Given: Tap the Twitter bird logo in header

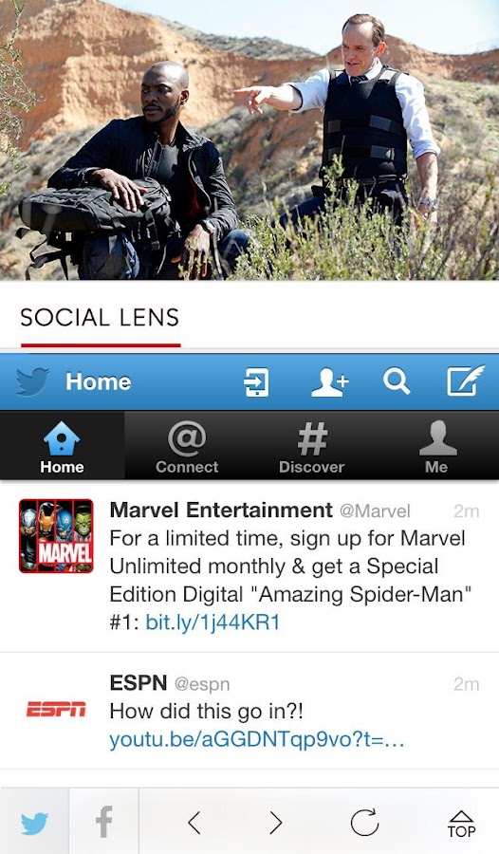Looking at the screenshot, I should click(x=32, y=381).
